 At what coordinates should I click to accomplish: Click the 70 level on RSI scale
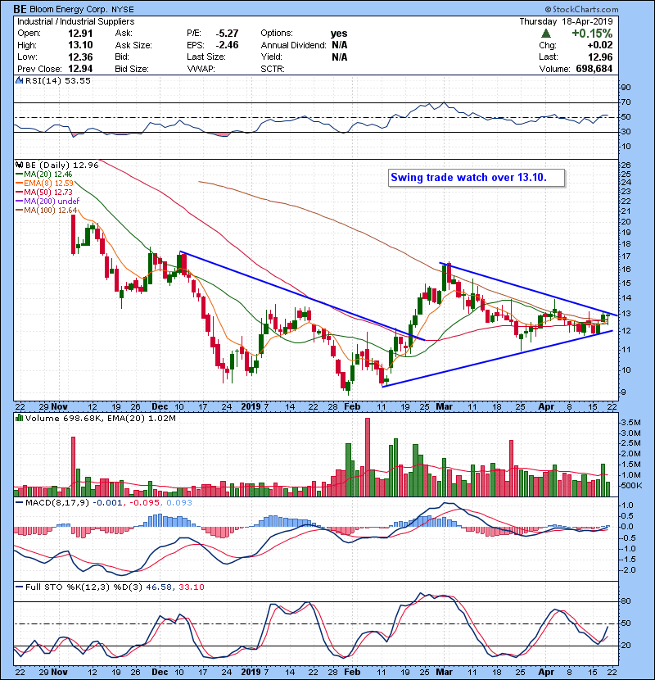pyautogui.click(x=626, y=102)
